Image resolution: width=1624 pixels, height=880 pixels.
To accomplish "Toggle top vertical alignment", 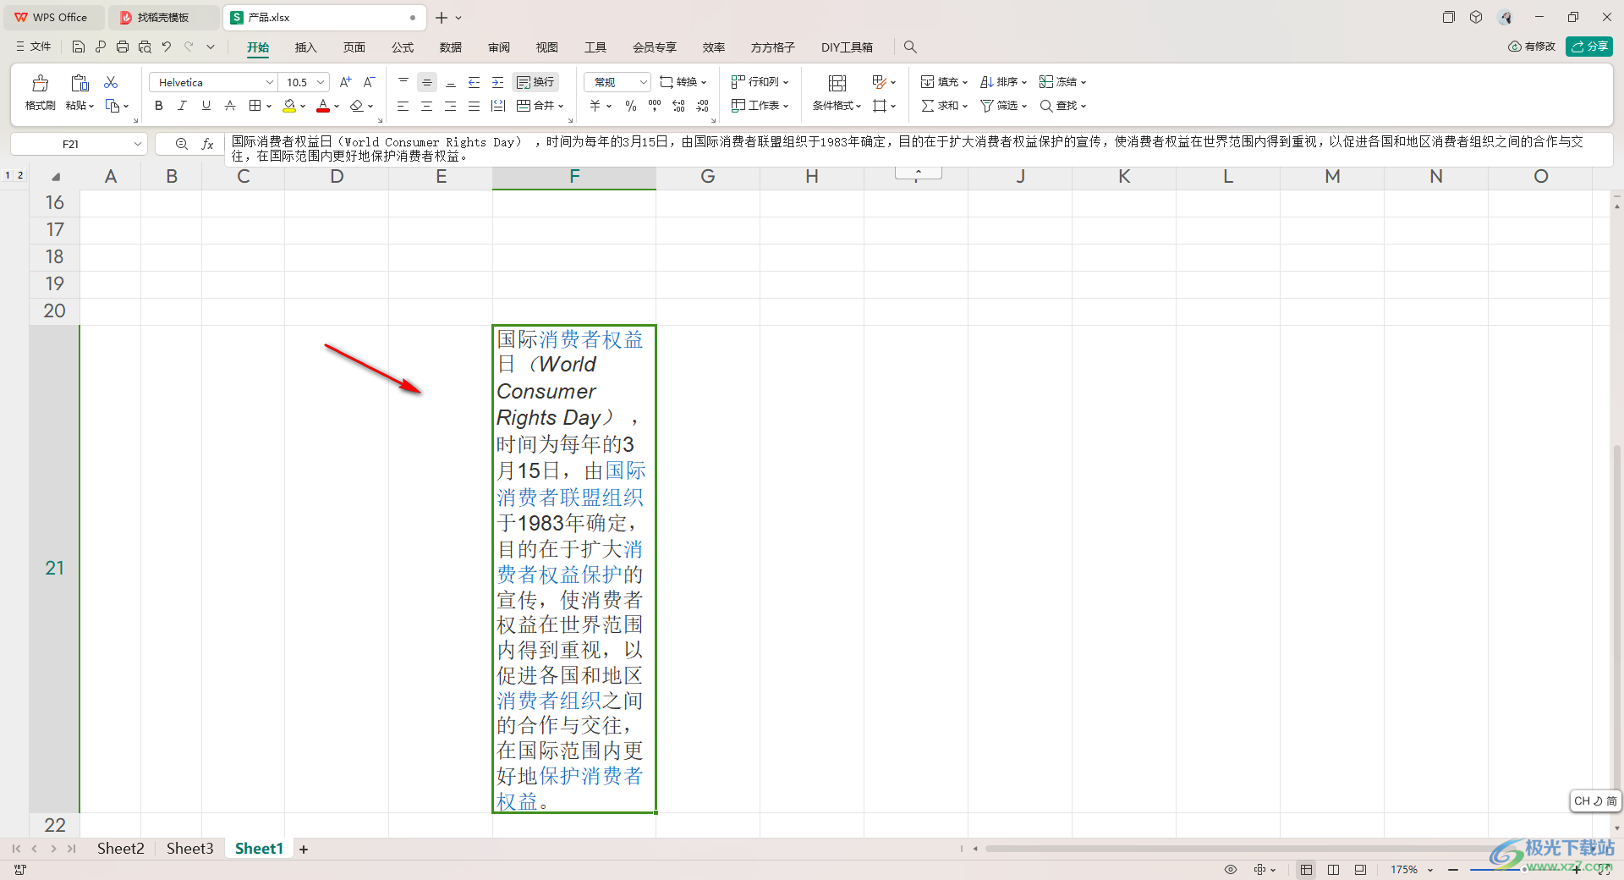I will coord(403,82).
